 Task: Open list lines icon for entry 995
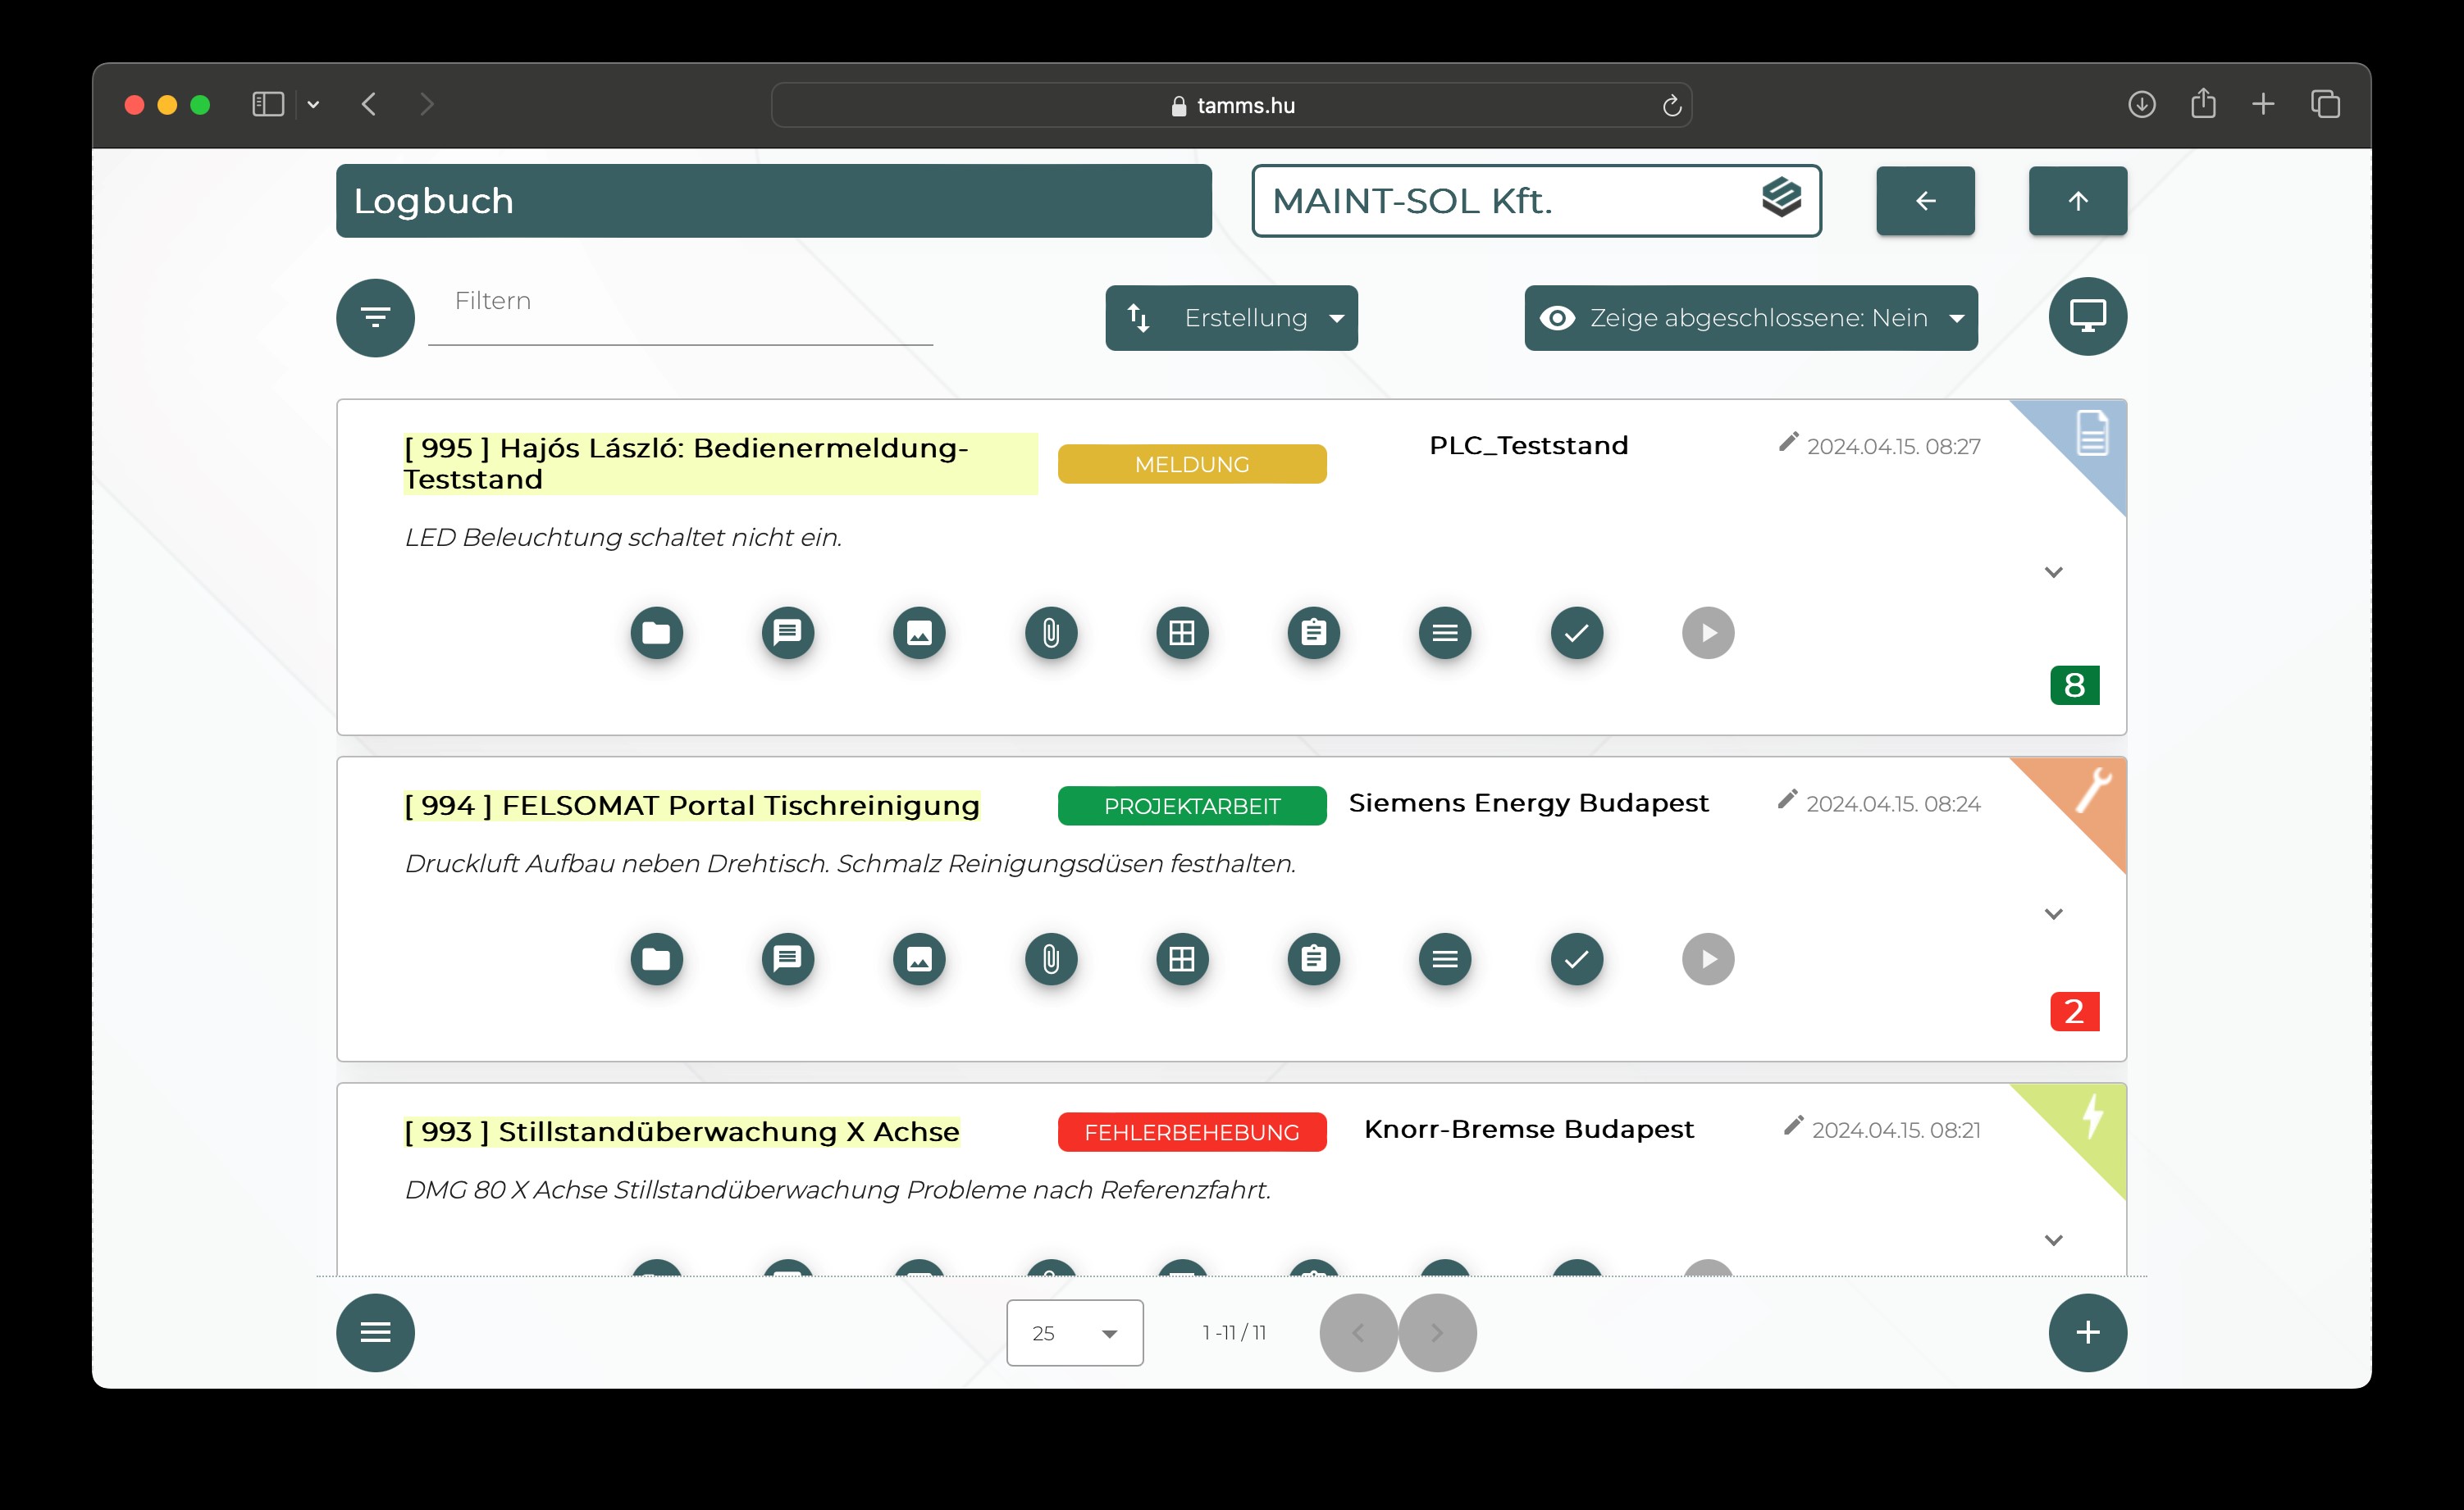1445,633
